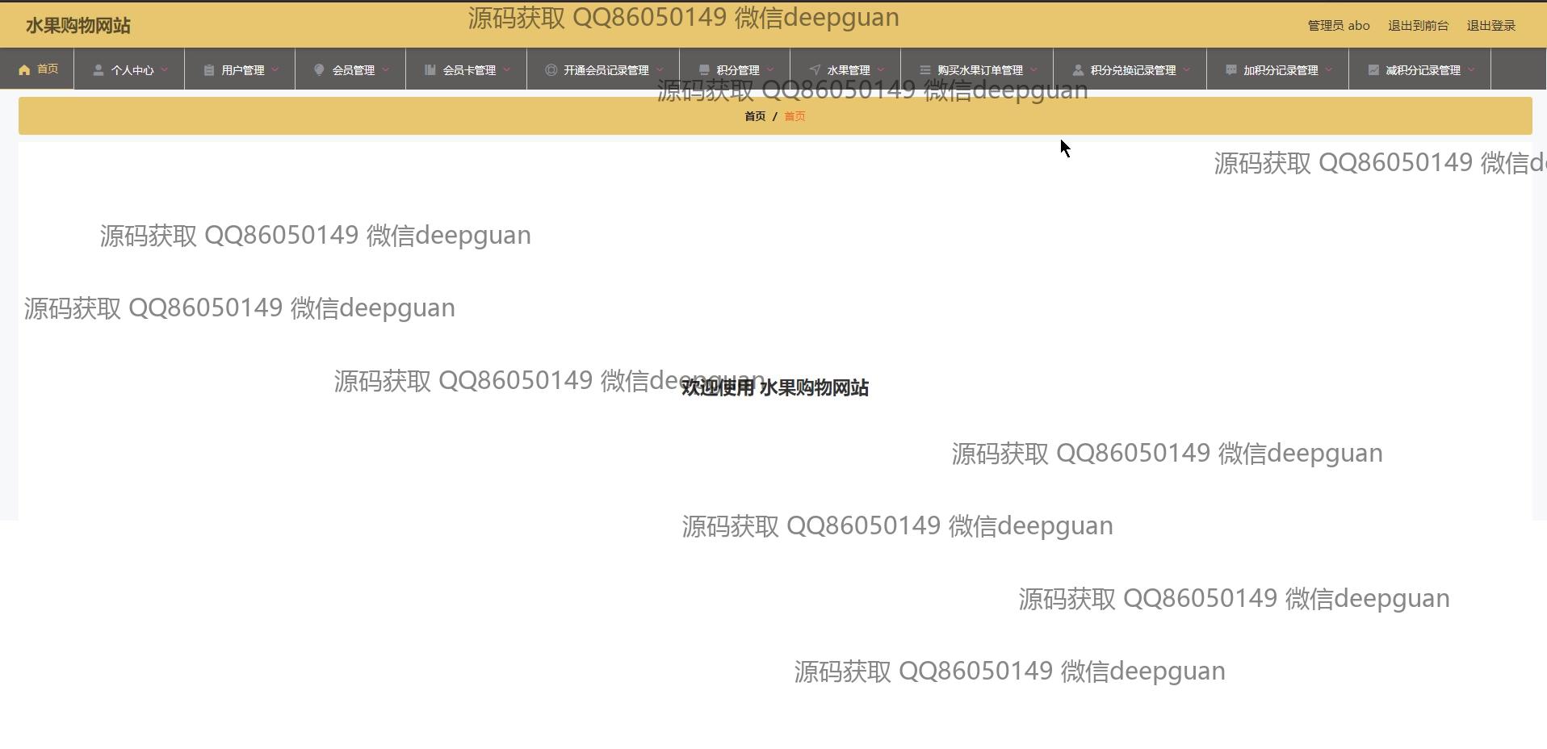Expand the 用户管理 dropdown chevron
The width and height of the screenshot is (1547, 749).
pyautogui.click(x=275, y=70)
